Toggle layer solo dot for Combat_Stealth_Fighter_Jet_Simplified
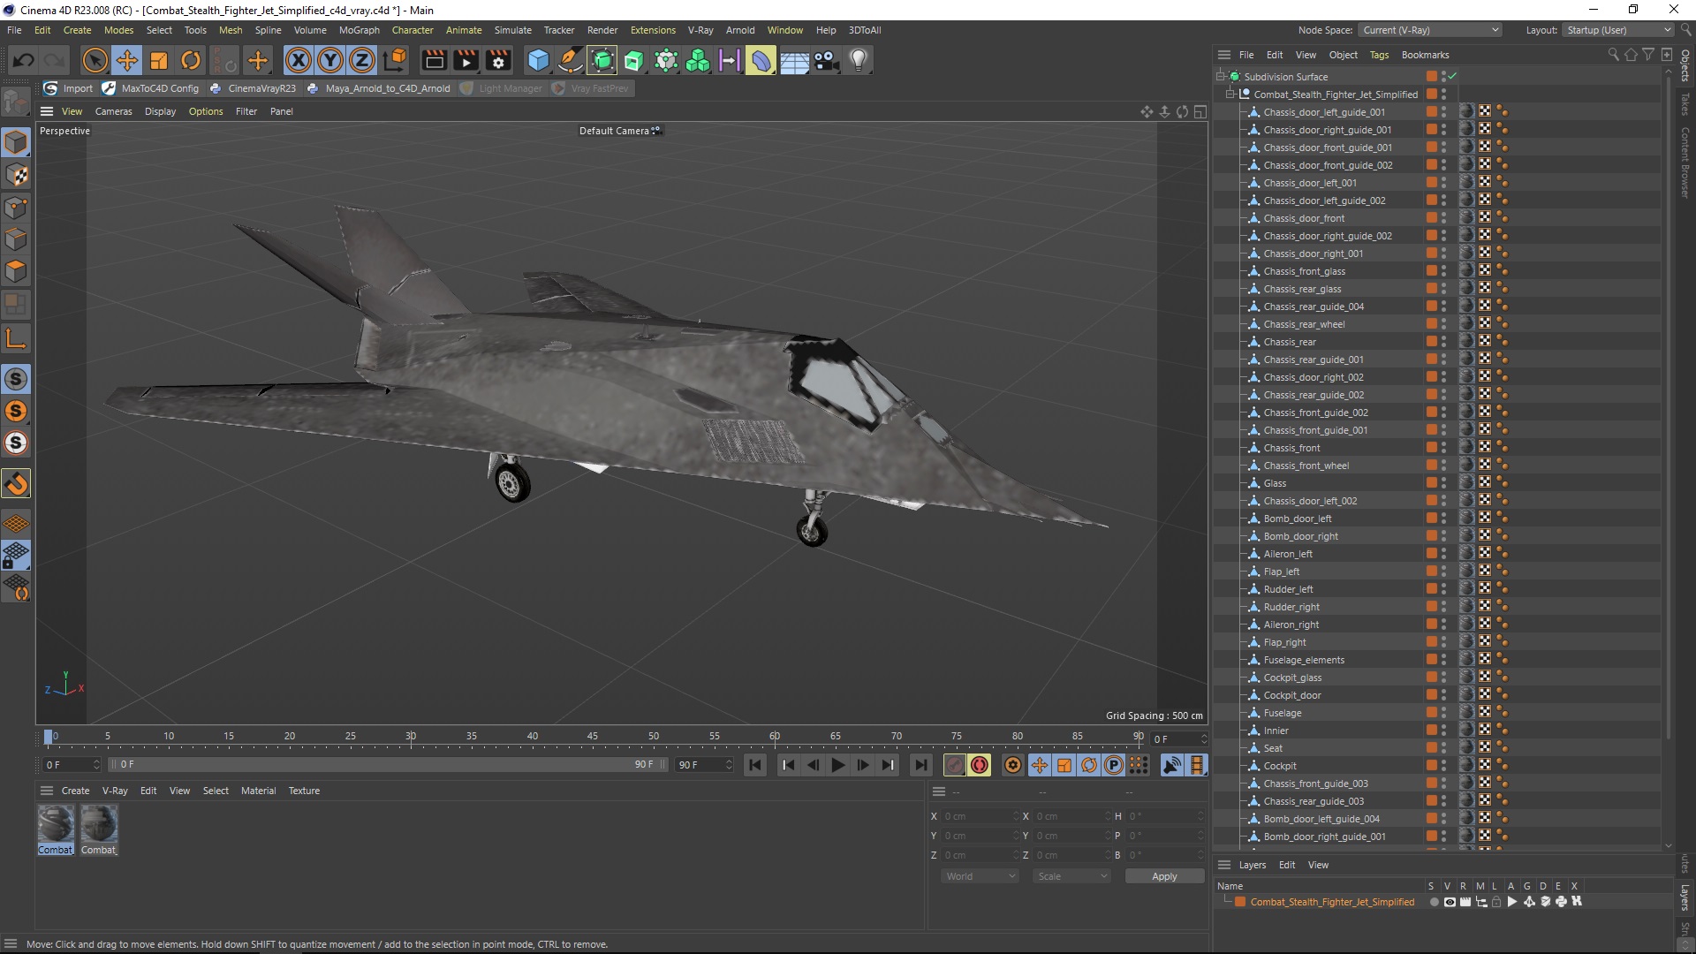The image size is (1696, 954). [1434, 902]
